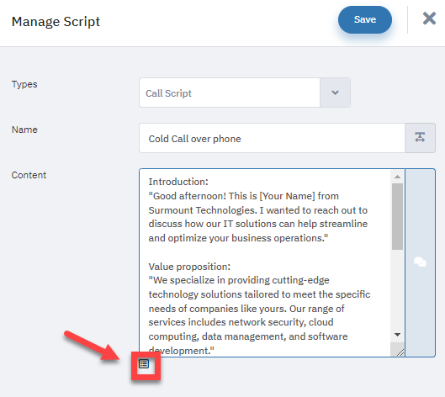Click the chat bubbles icon beside Content
The width and height of the screenshot is (445, 397).
point(420,262)
